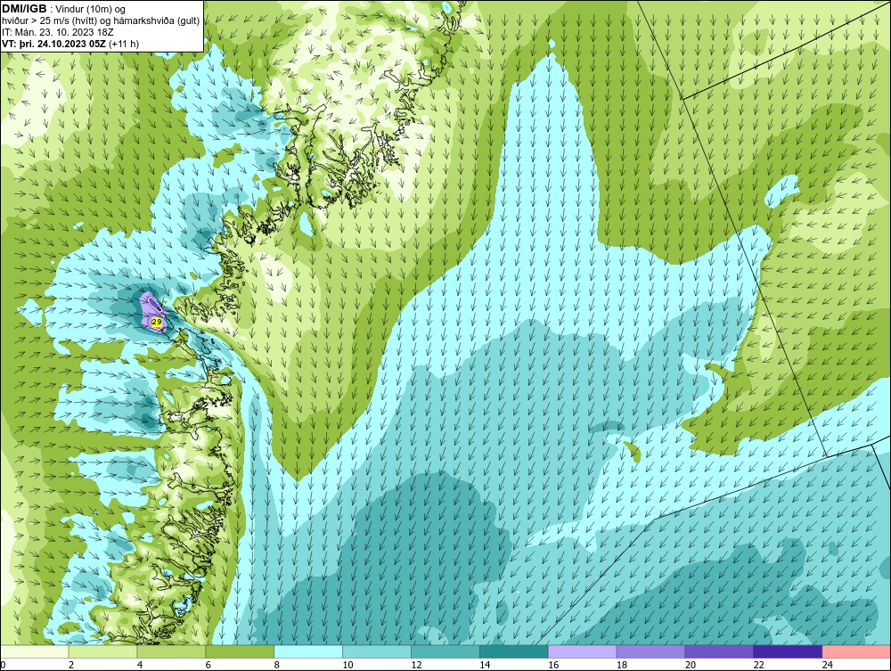Click the legend scale label 22

pyautogui.click(x=759, y=665)
